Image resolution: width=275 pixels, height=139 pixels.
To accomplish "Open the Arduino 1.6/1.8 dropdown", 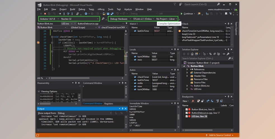I will [x=49, y=19].
